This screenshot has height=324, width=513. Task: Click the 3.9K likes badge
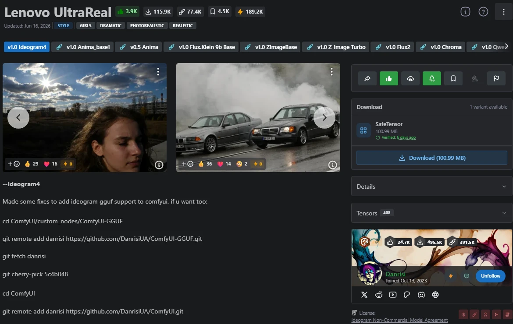click(x=127, y=11)
